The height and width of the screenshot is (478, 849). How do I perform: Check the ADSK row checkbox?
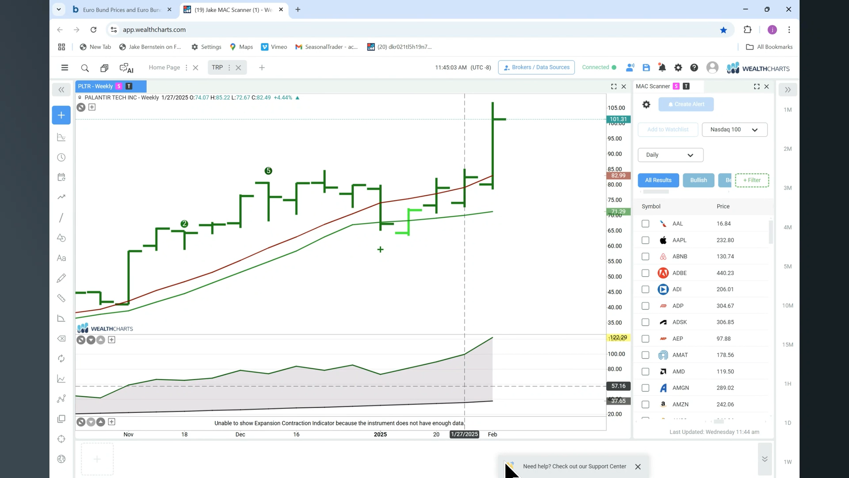tap(646, 322)
